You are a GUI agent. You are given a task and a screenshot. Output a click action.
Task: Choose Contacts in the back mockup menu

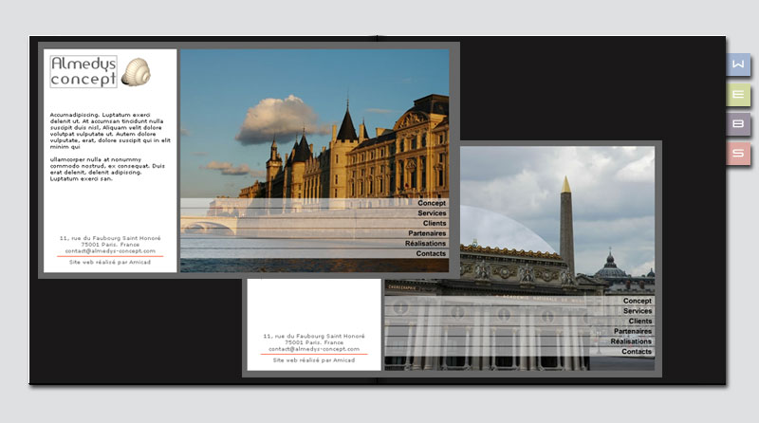pos(636,352)
